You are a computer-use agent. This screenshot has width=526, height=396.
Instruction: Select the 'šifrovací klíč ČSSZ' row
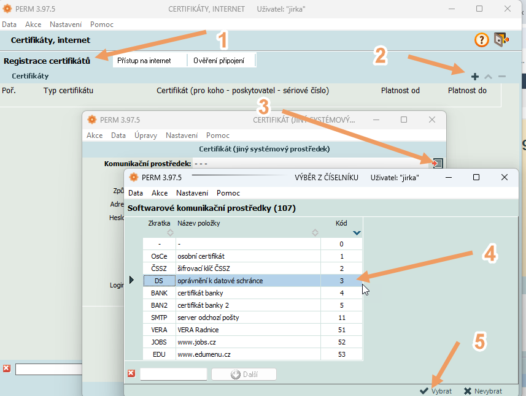253,268
